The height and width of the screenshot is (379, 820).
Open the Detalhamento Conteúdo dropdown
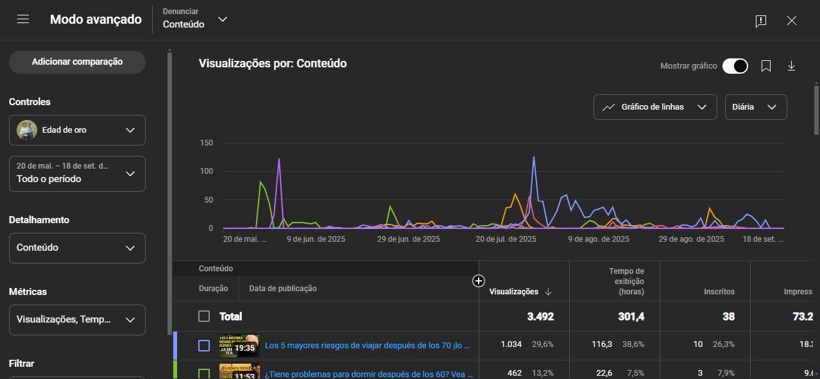click(77, 248)
